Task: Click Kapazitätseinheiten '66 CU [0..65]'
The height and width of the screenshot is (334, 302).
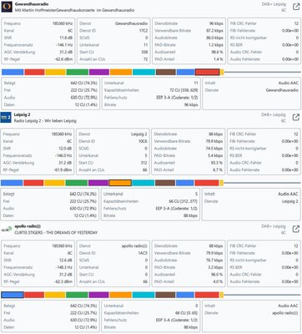Action: click(x=187, y=313)
